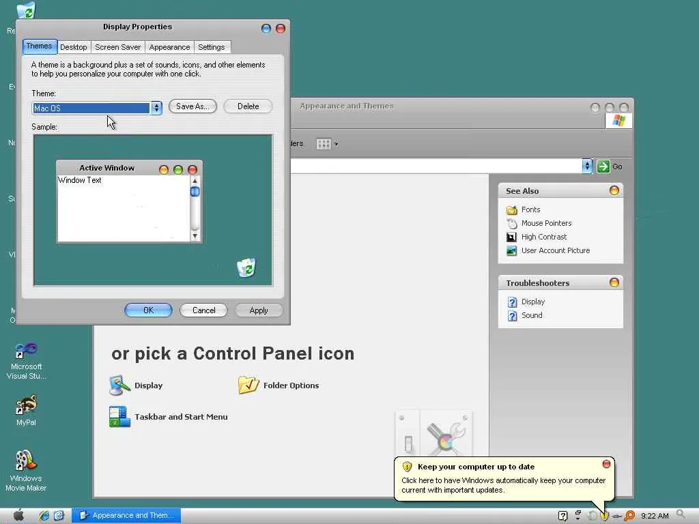This screenshot has height=524, width=699.
Task: Click the 9:22 AM clock
Action: pyautogui.click(x=655, y=516)
